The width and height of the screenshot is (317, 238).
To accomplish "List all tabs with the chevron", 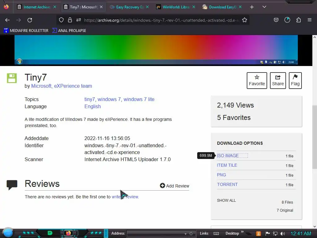I will 264,7.
